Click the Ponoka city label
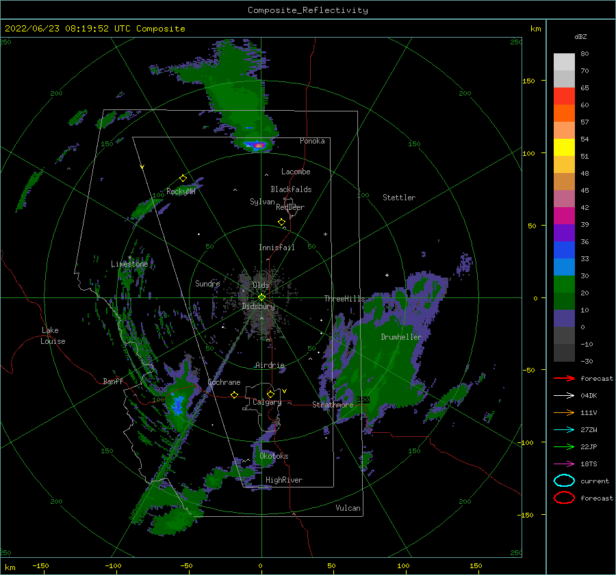 (312, 141)
